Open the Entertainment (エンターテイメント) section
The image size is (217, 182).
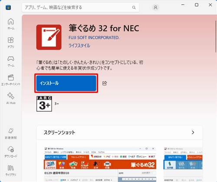11,80
